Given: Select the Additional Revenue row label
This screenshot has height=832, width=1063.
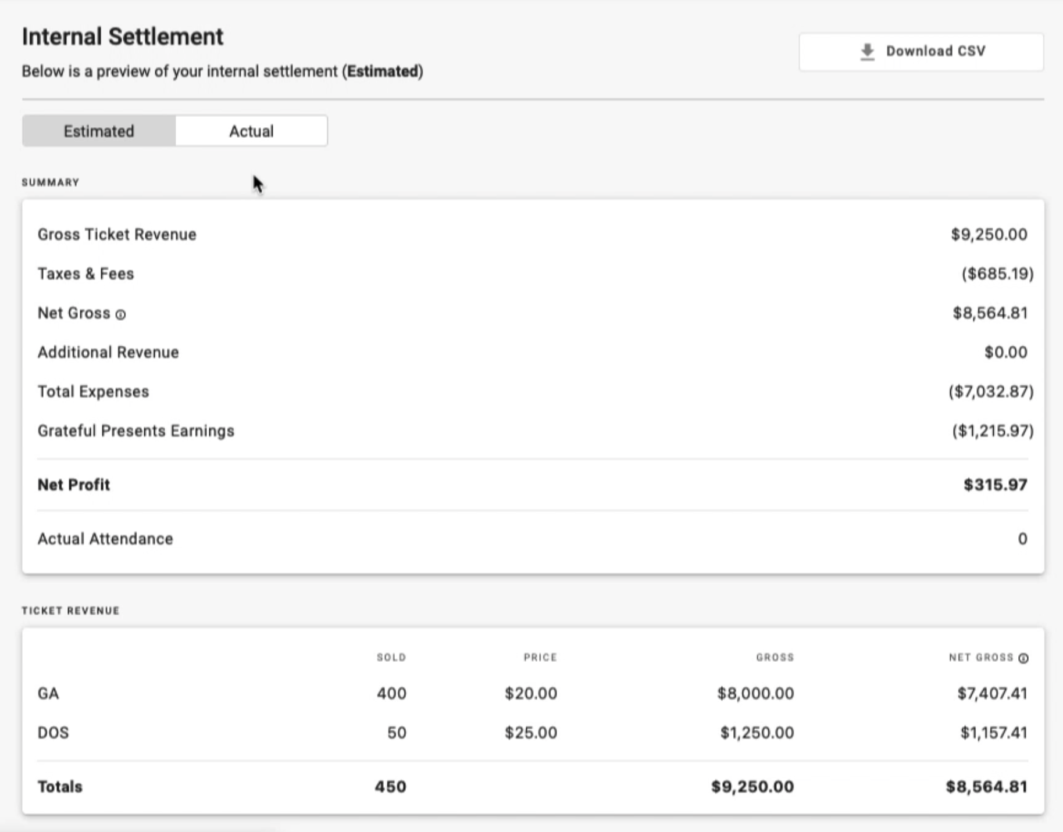Looking at the screenshot, I should [108, 353].
